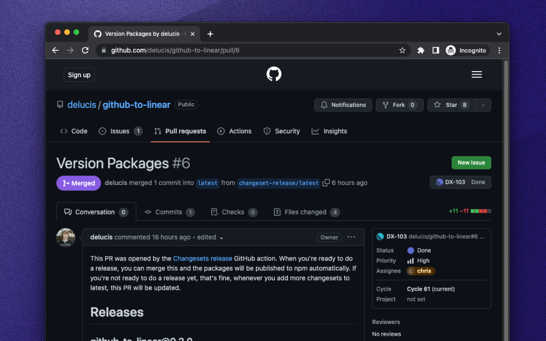Open the latest base branch link
The height and width of the screenshot is (341, 546).
[x=208, y=183]
